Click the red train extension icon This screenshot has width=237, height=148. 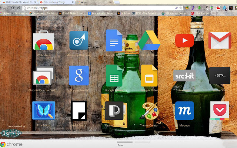[218, 8]
